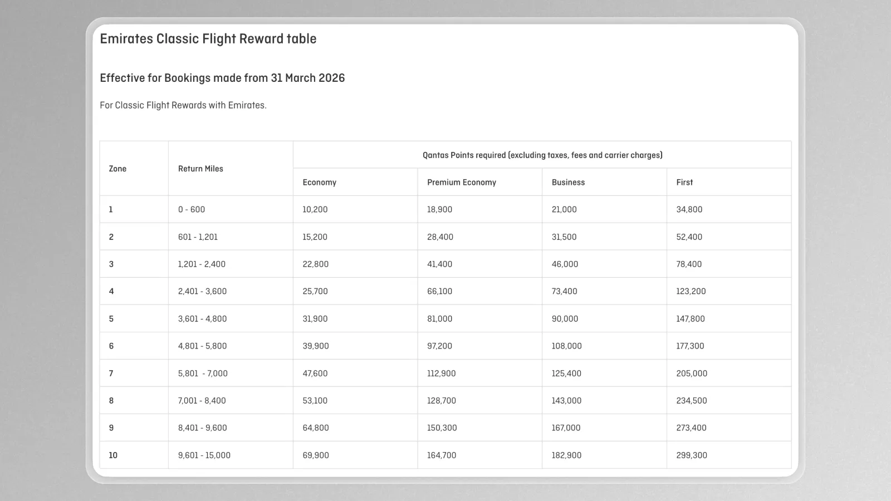Click the Emirates Classic Flight Reward table heading
The height and width of the screenshot is (501, 891).
pyautogui.click(x=208, y=39)
